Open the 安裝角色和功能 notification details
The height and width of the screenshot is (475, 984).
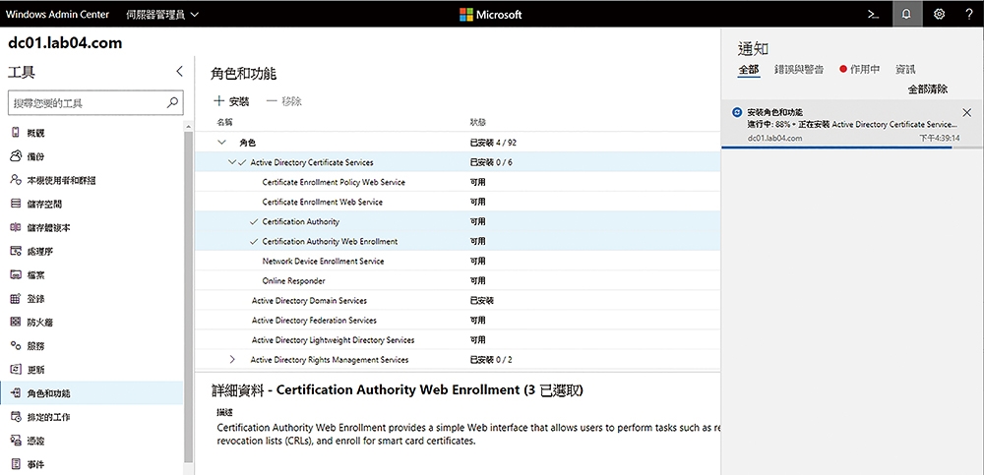852,124
